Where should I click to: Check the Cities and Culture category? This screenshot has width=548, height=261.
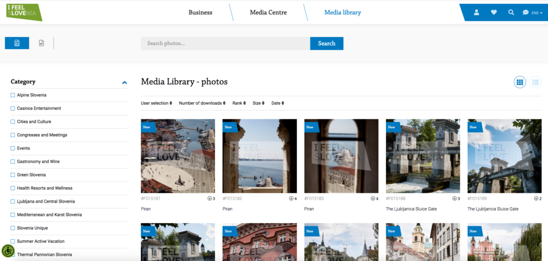point(13,121)
